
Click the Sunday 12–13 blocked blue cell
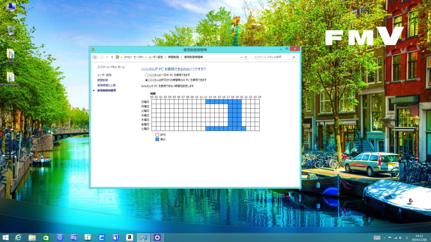pos(208,102)
